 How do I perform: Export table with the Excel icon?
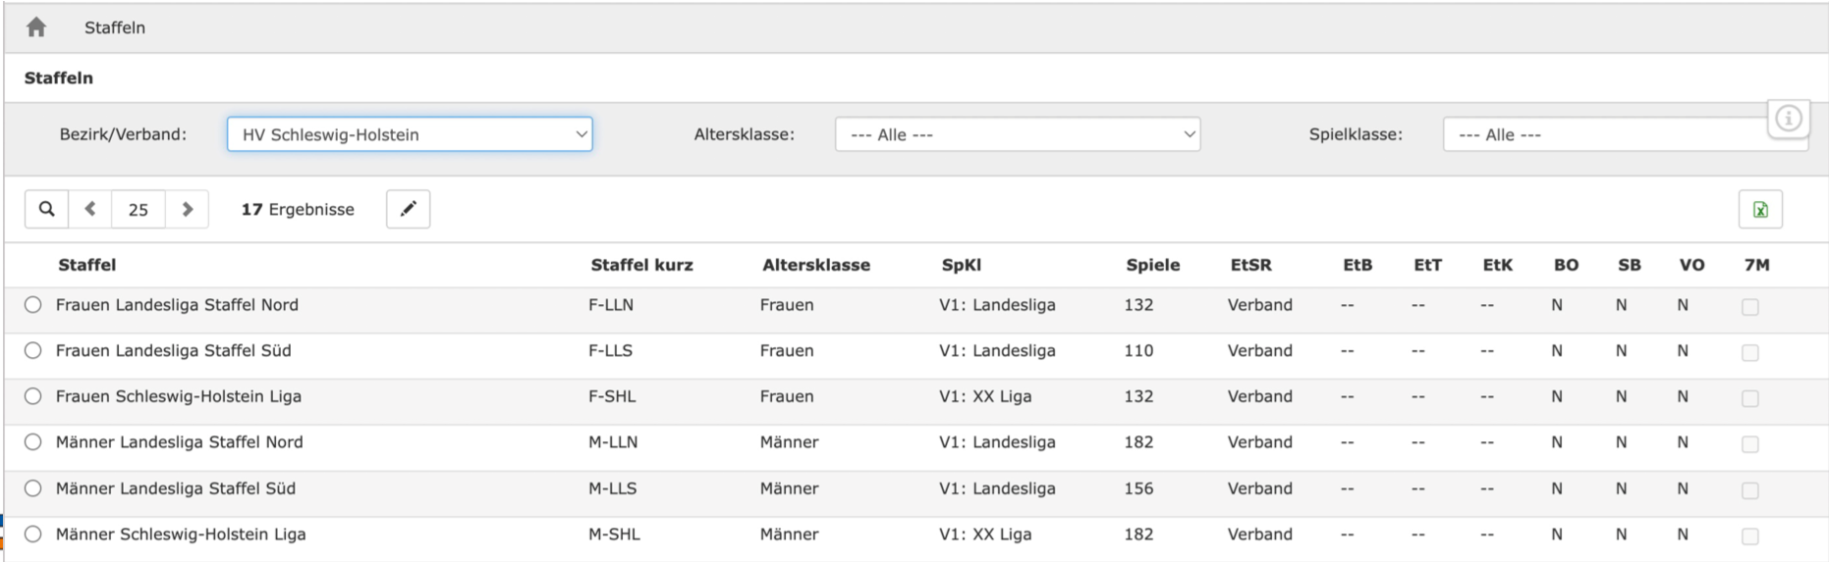tap(1759, 210)
